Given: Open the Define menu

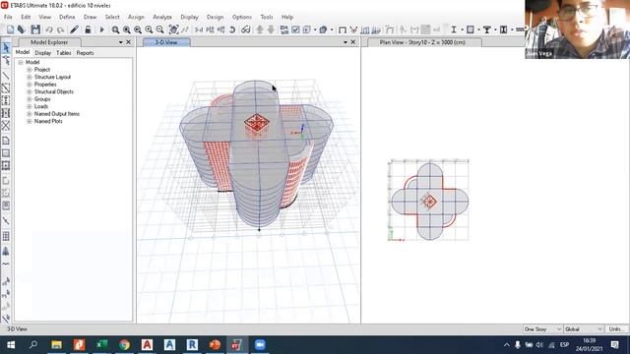Looking at the screenshot, I should coord(67,18).
